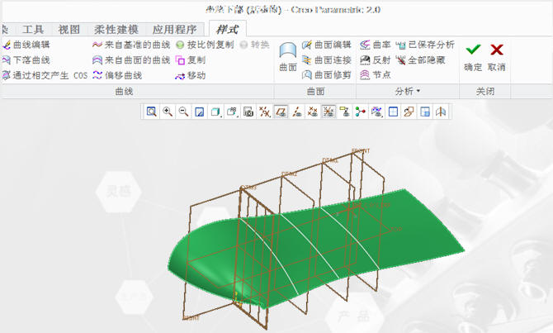Toggle annotation display
The image size is (553, 333).
click(344, 112)
